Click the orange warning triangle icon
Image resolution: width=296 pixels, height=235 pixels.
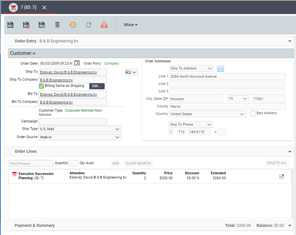point(104,25)
